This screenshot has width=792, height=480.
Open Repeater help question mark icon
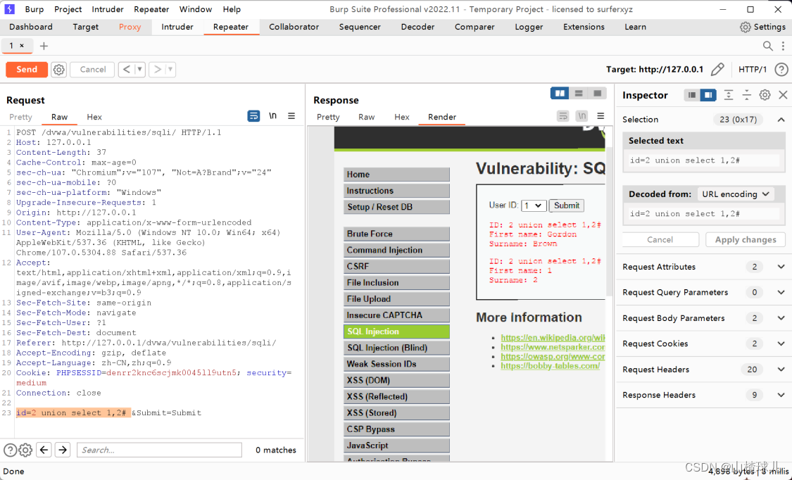pos(781,70)
